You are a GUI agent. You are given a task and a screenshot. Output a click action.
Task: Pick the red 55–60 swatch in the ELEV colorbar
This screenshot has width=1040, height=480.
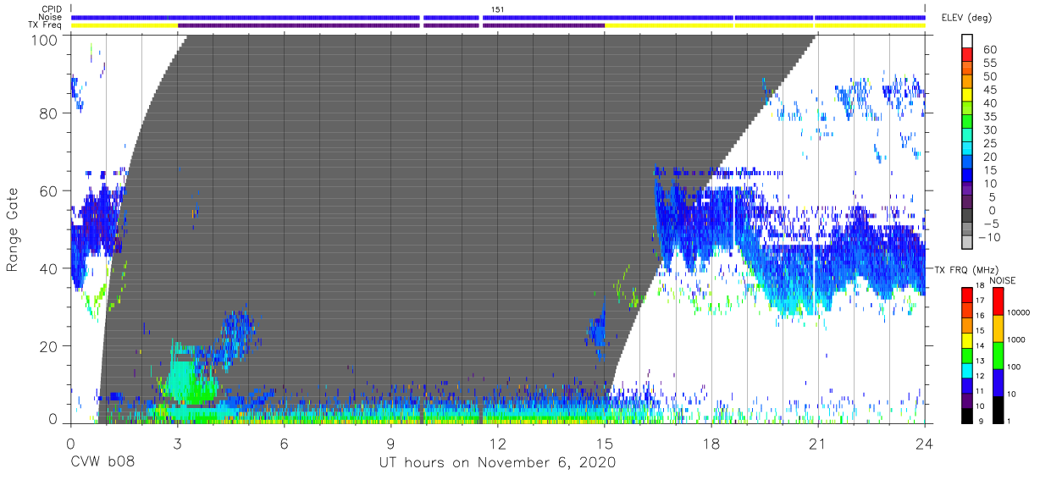click(x=967, y=55)
